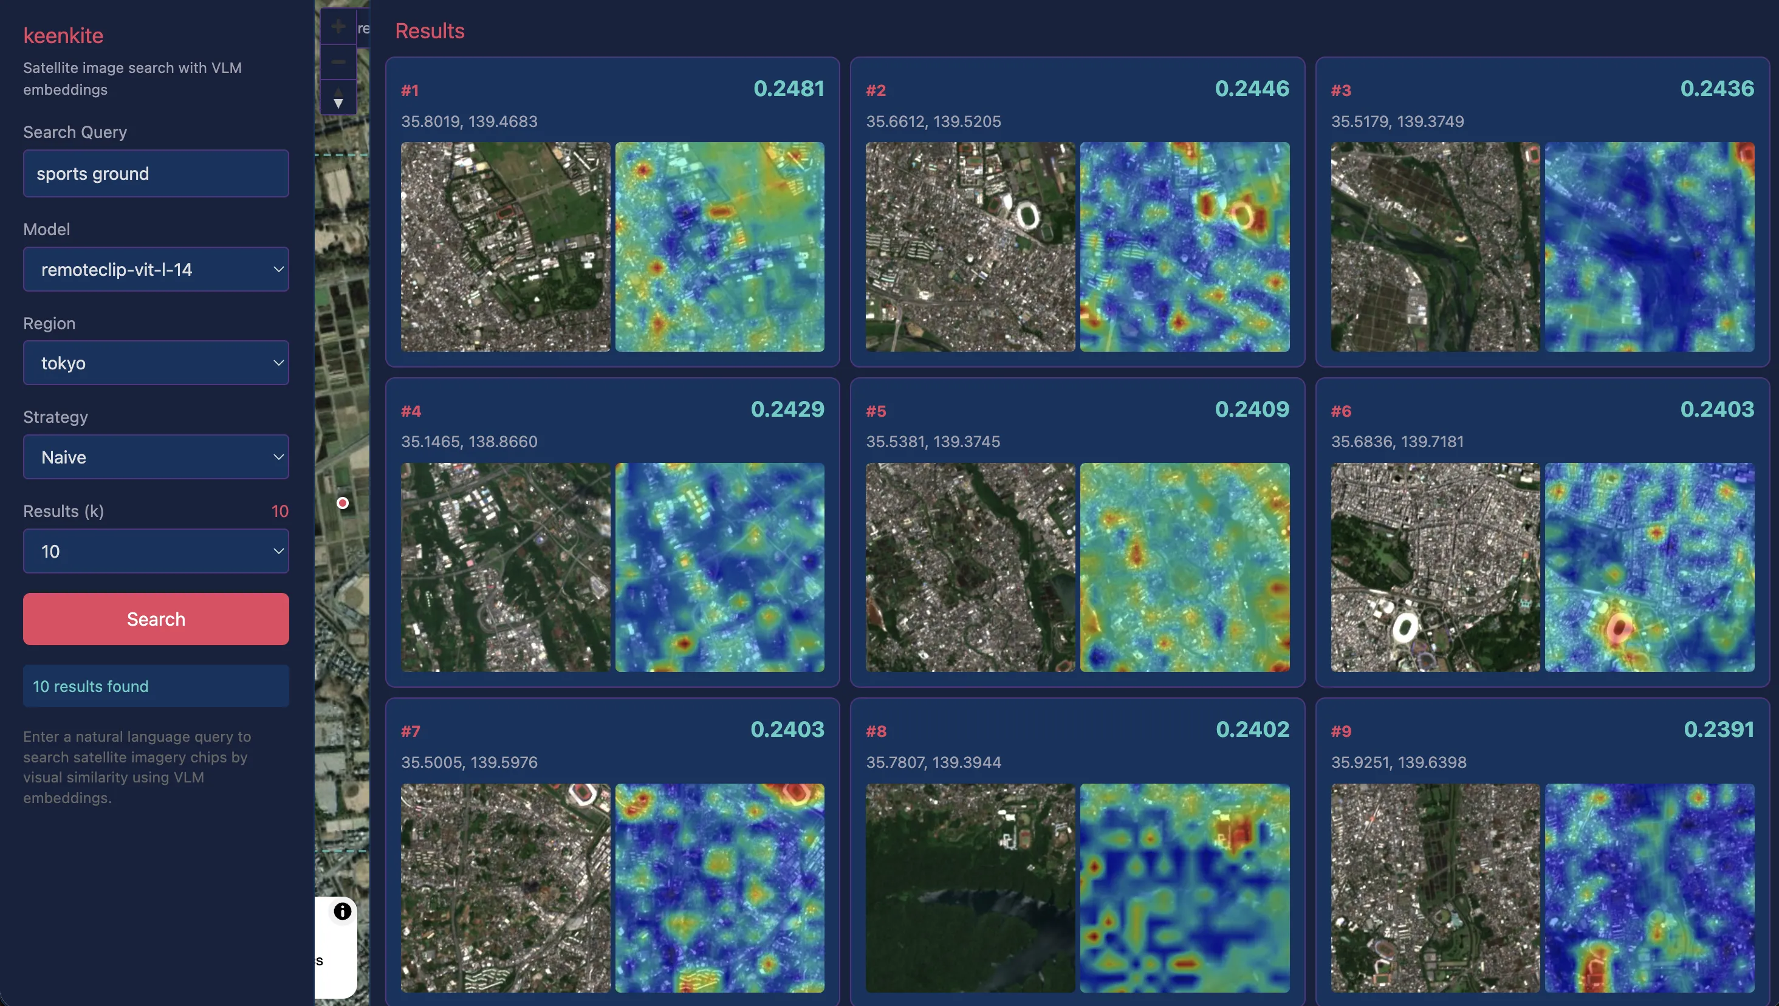Click result #9 satellite image thumbnail

tap(1435, 888)
